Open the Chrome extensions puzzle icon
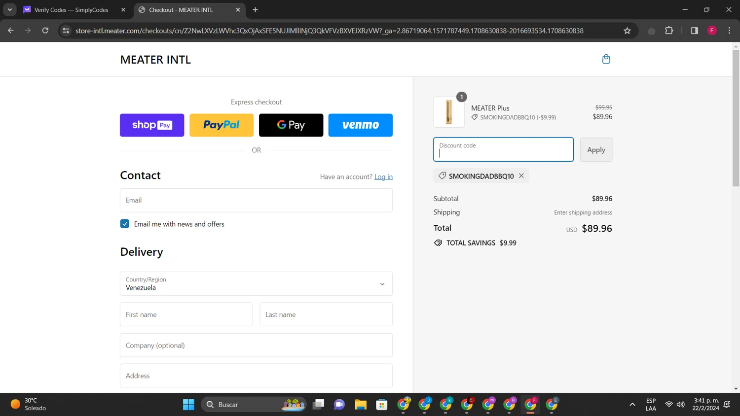The height and width of the screenshot is (416, 740). pos(669,31)
